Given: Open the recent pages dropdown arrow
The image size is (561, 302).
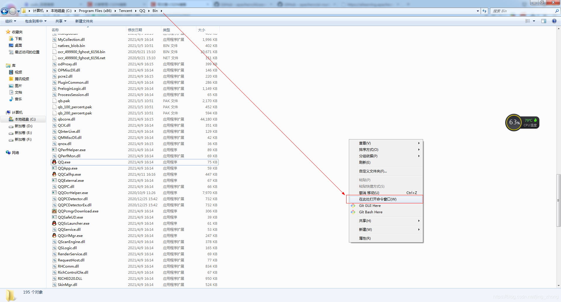Looking at the screenshot, I should point(18,11).
